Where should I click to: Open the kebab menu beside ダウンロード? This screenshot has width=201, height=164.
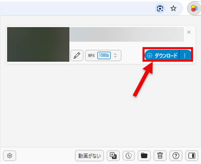[x=185, y=55]
